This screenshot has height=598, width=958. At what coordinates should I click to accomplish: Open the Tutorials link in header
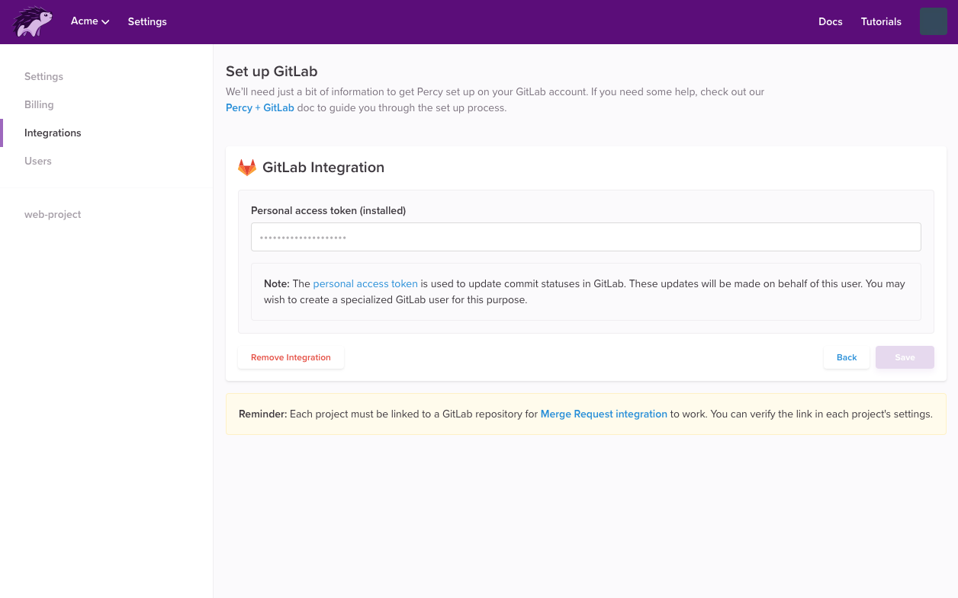(881, 21)
